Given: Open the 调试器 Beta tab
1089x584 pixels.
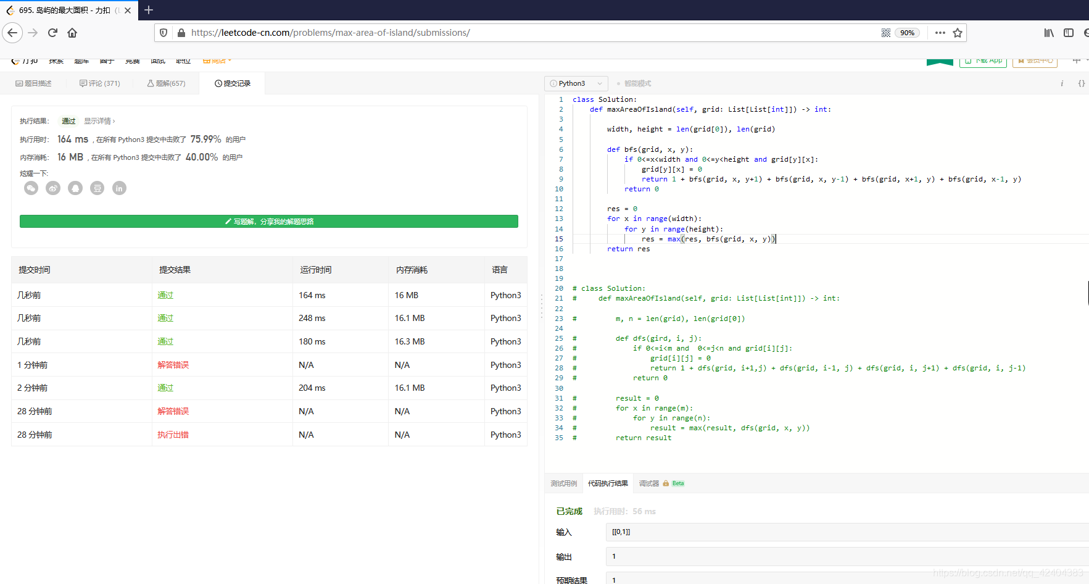Looking at the screenshot, I should point(661,483).
